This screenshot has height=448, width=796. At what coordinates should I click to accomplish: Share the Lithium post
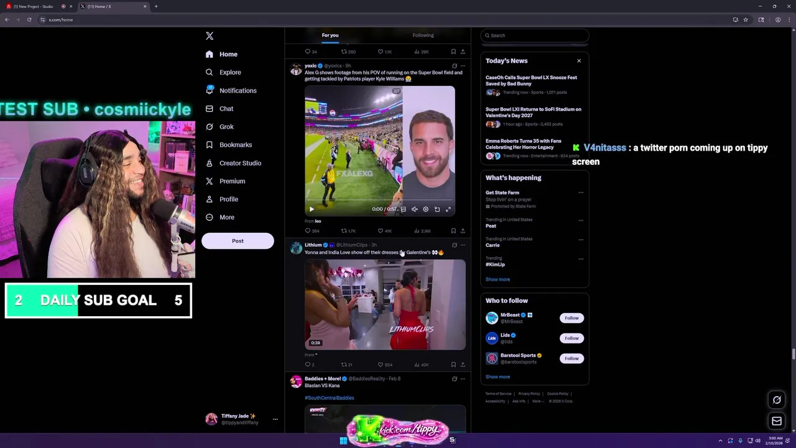(463, 365)
